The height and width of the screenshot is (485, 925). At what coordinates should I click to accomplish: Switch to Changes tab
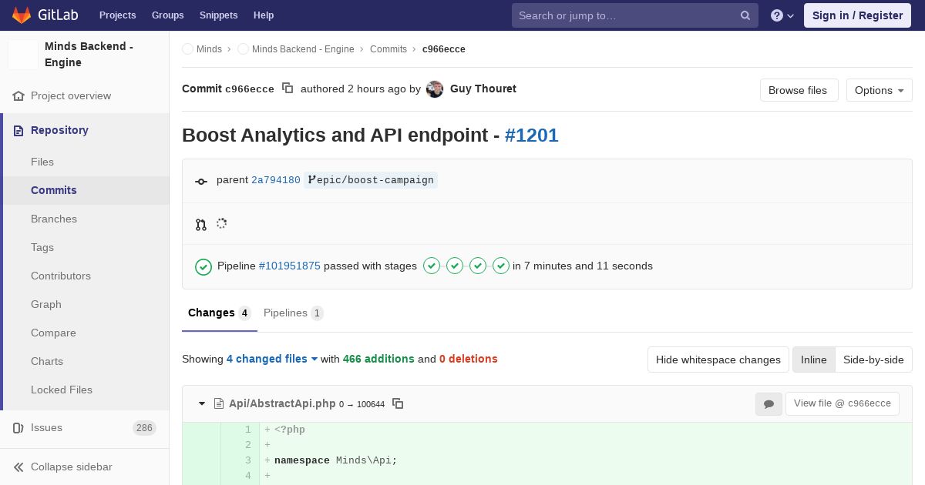click(220, 313)
